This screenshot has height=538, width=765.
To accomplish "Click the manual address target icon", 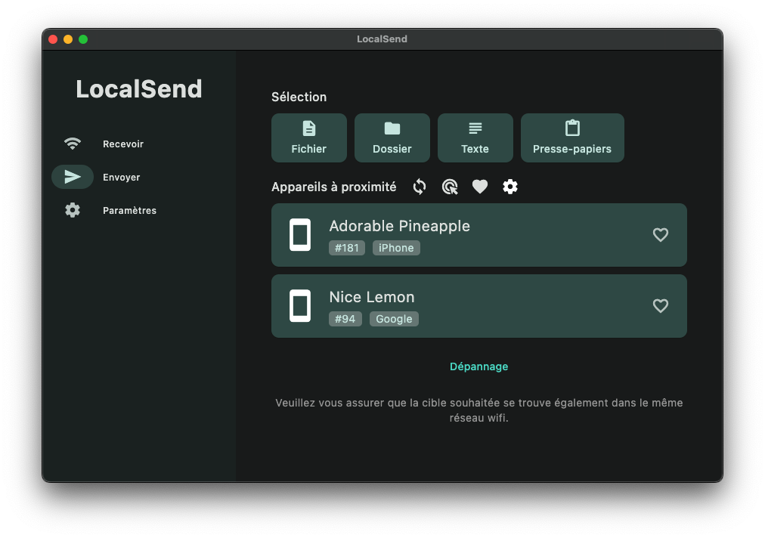I will point(450,187).
